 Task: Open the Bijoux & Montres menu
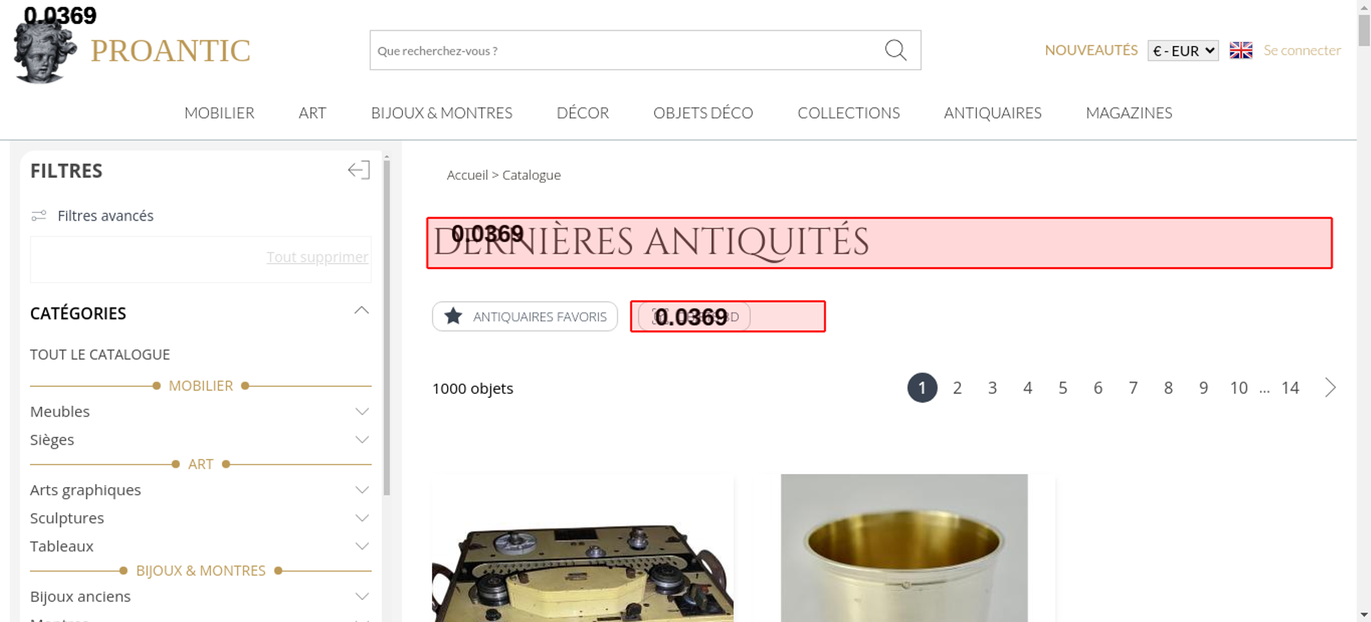coord(441,113)
